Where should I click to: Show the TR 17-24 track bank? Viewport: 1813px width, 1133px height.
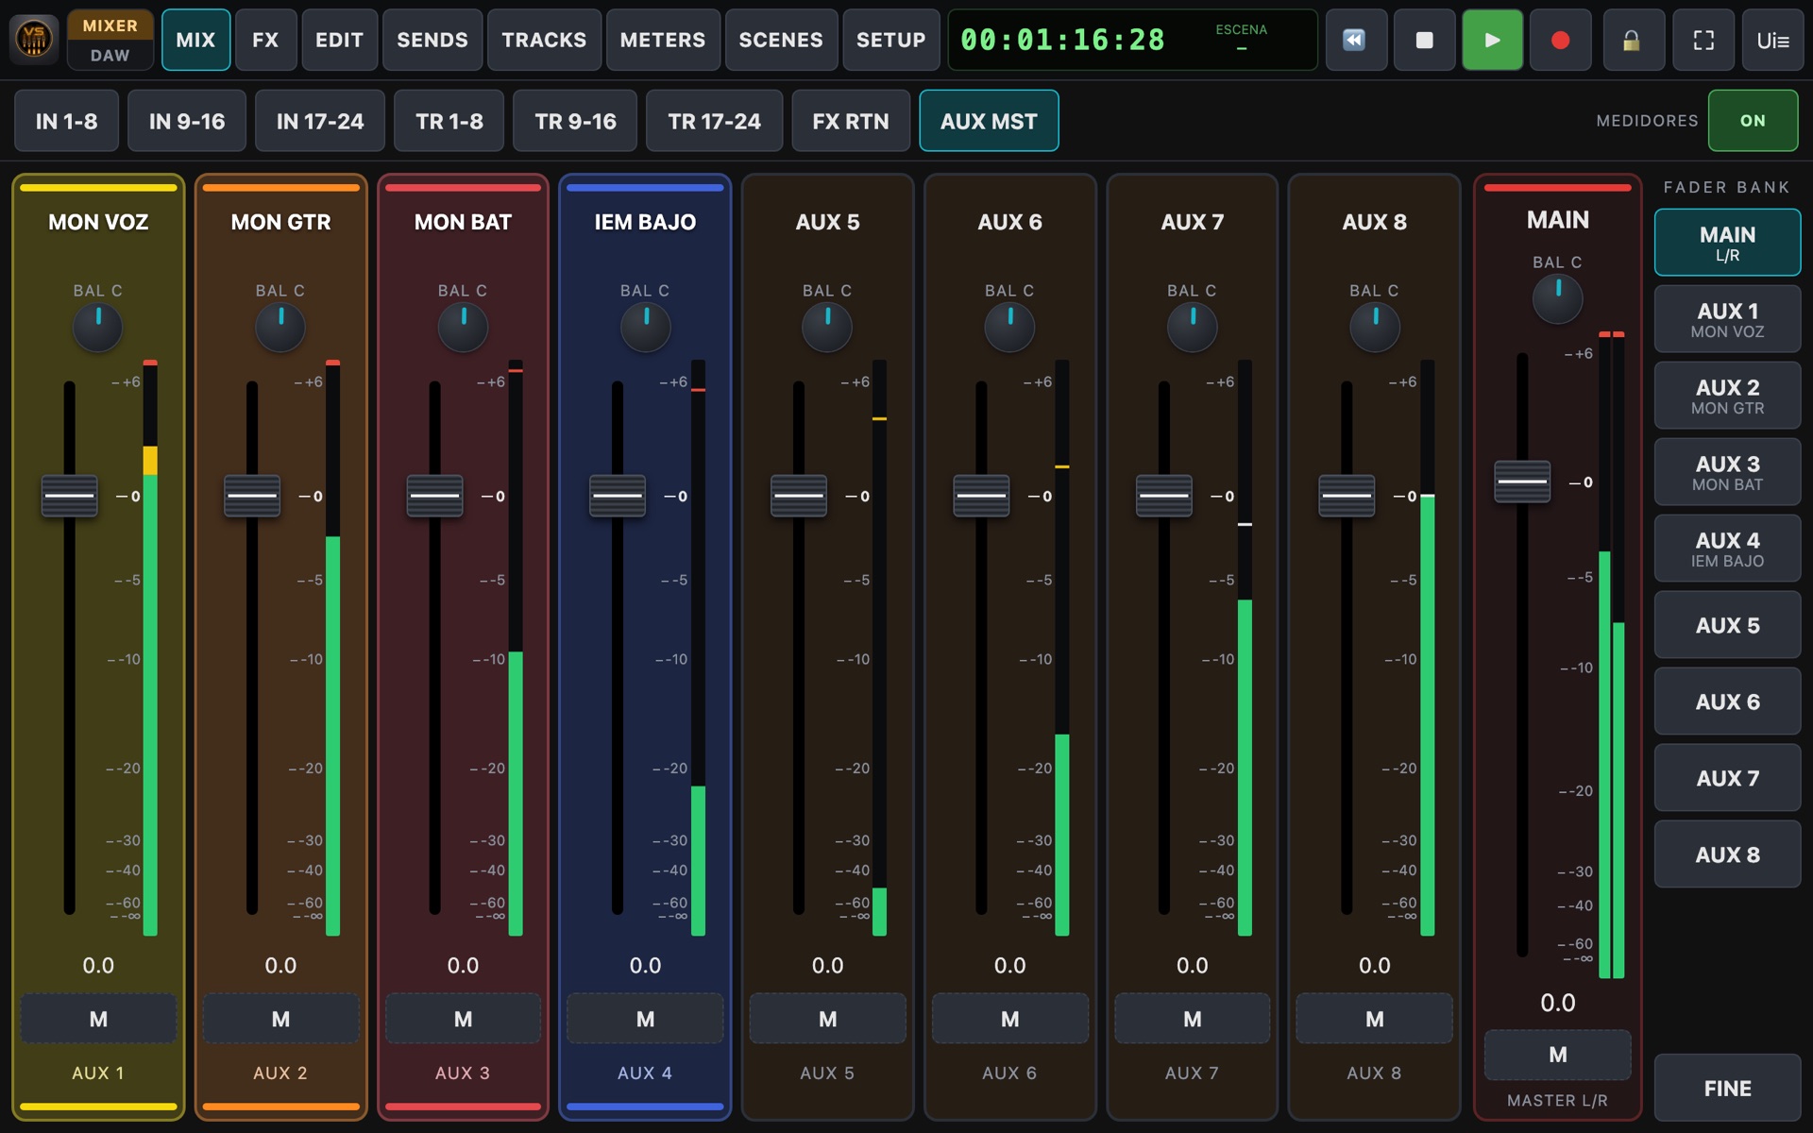tap(715, 121)
